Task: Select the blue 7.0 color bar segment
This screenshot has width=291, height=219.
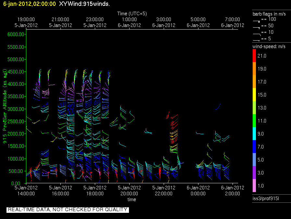Action: [254, 147]
